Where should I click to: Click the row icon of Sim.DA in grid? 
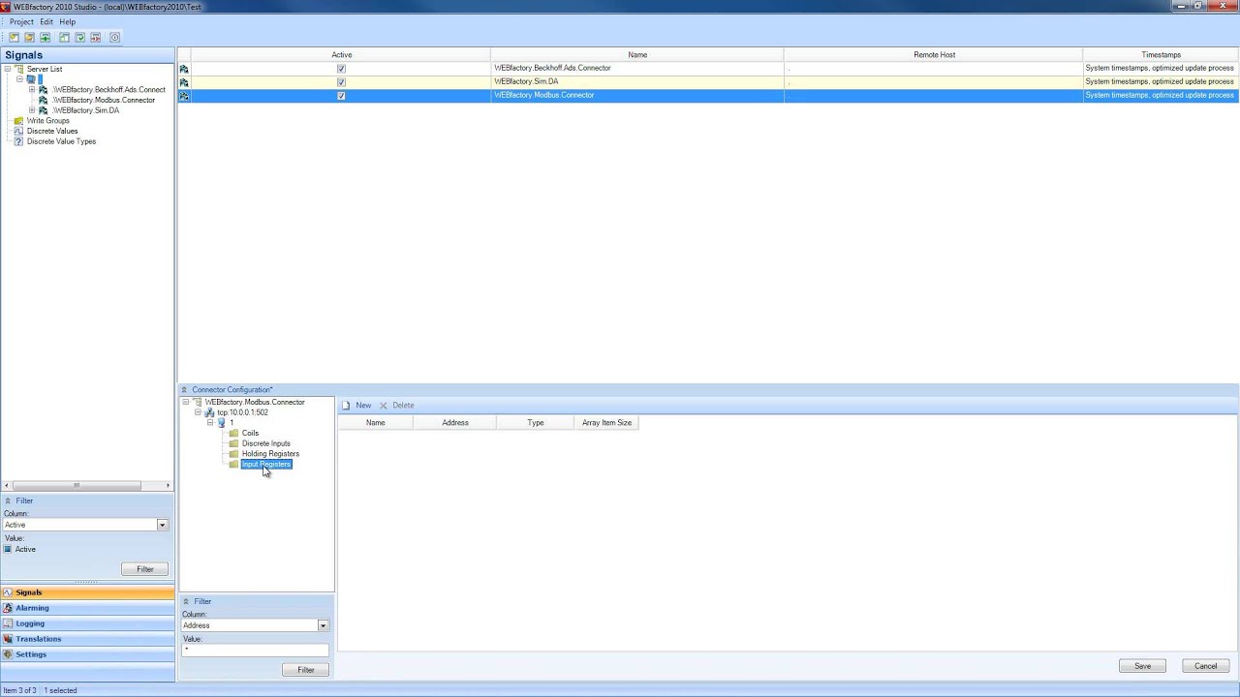coord(184,82)
